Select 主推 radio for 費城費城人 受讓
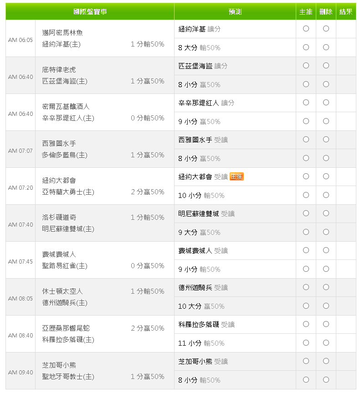This screenshot has height=394, width=360. coord(306,250)
